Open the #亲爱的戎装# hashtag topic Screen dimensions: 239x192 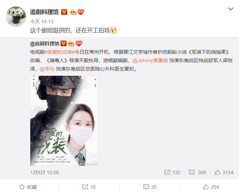tap(60, 52)
